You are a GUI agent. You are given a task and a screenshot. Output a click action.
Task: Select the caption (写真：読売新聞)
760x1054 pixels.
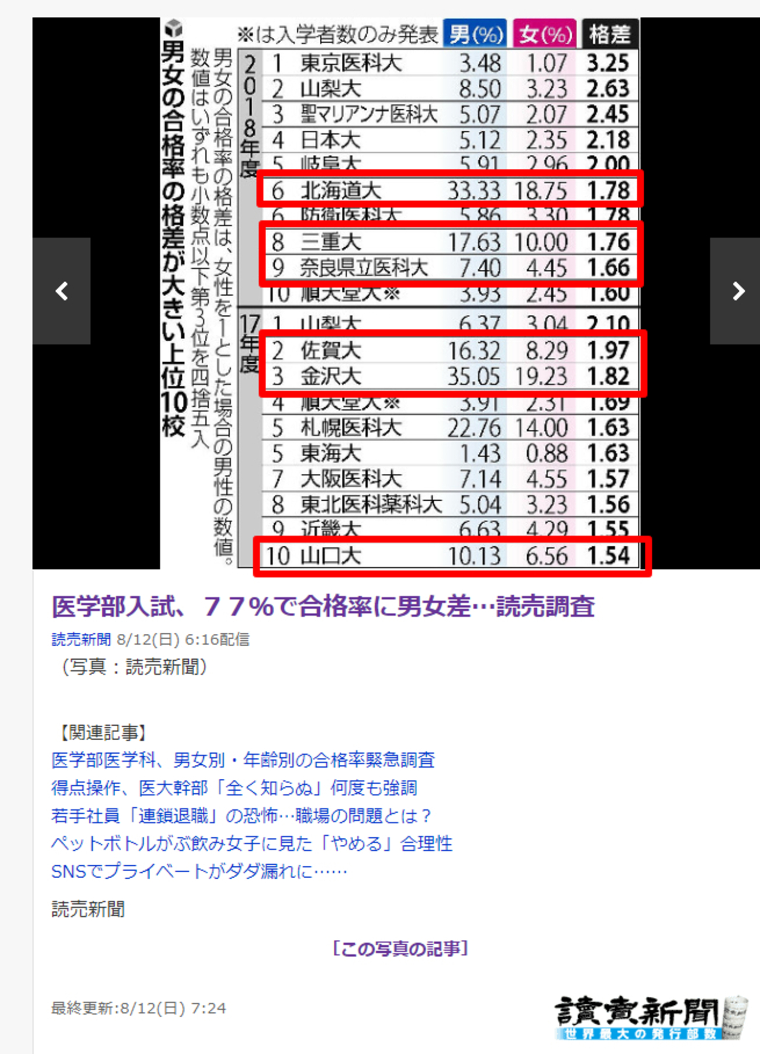click(134, 667)
